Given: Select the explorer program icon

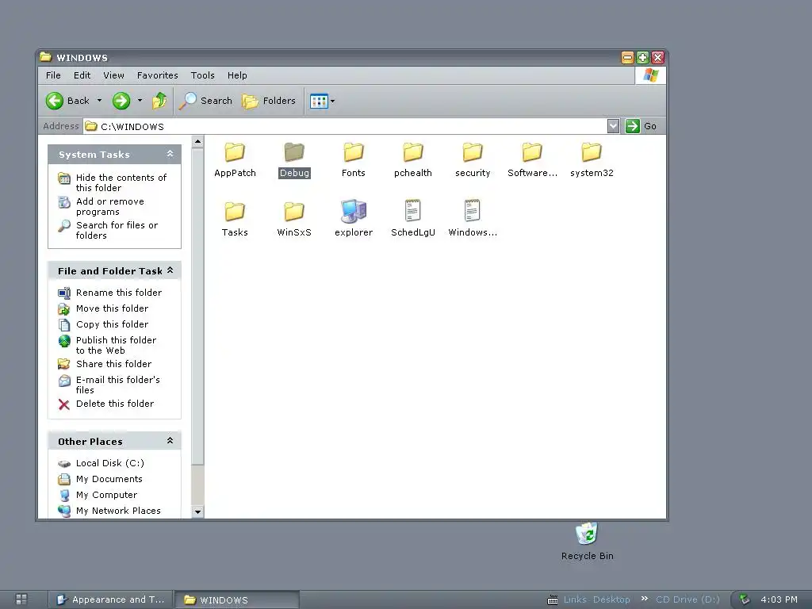Looking at the screenshot, I should [x=354, y=219].
